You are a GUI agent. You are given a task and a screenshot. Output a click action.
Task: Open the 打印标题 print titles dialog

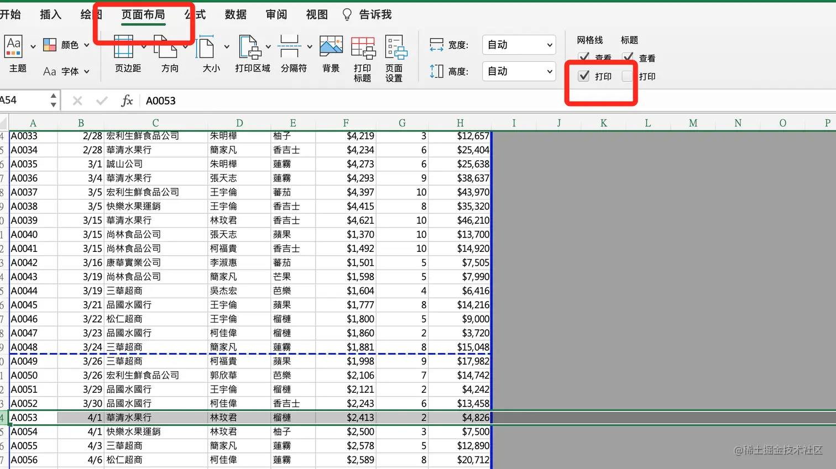[x=363, y=59]
